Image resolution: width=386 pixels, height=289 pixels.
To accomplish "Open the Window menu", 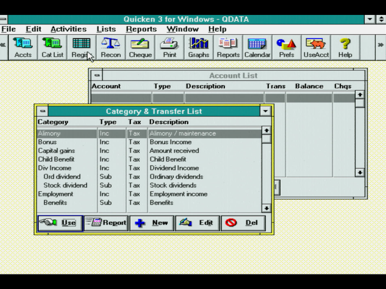I will tap(182, 29).
